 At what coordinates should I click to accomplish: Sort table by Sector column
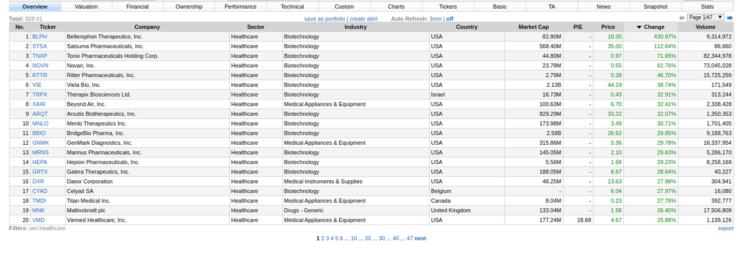[256, 27]
